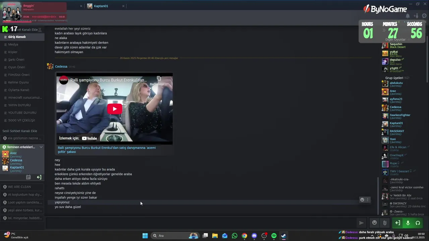
Task: Open Kelime Oyunu channel
Action: point(22,82)
